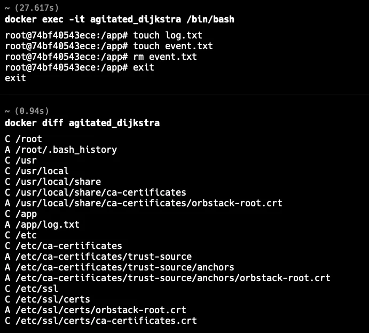
Task: Click the /etc/ssl/certs/orbstack-root.crt path
Action: (x=101, y=310)
